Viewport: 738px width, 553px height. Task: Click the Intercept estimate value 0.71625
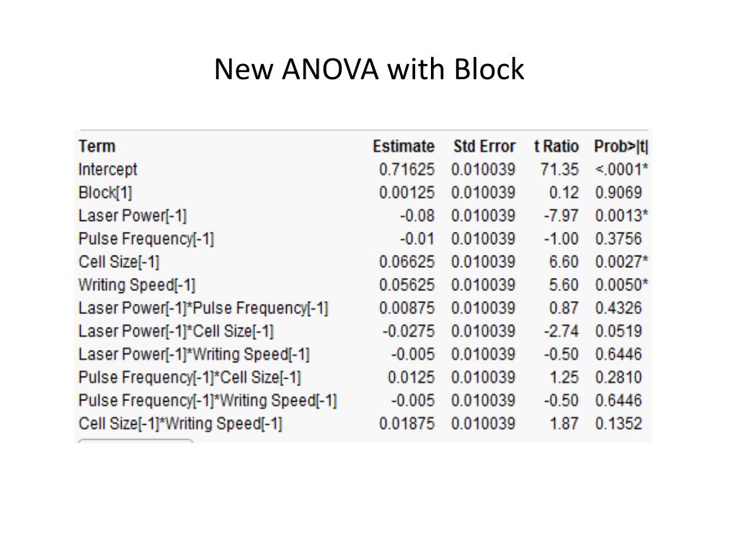pyautogui.click(x=406, y=169)
